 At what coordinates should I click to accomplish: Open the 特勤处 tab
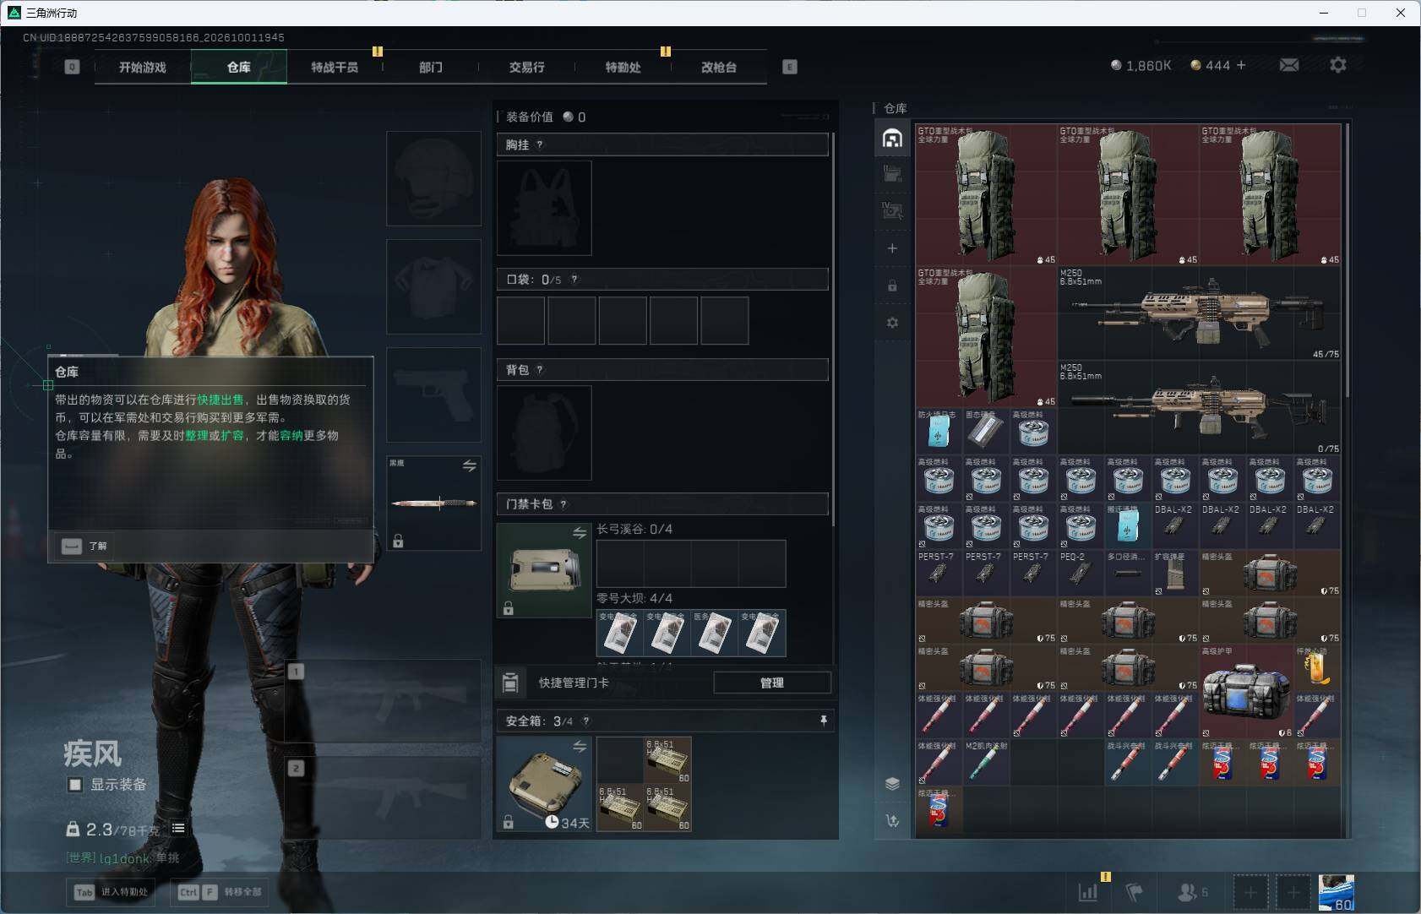[x=623, y=67]
